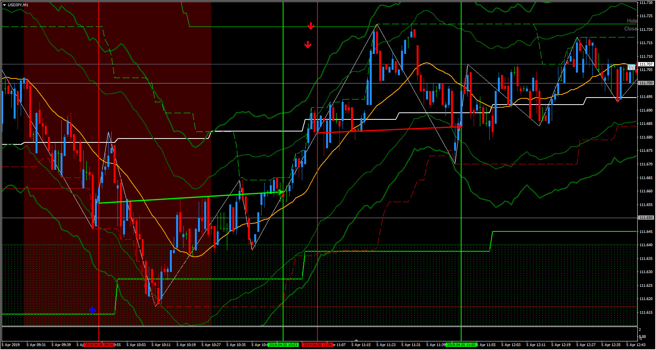This screenshot has width=656, height=350.
Task: Click the 111.615 price scale value
Action: click(x=646, y=312)
